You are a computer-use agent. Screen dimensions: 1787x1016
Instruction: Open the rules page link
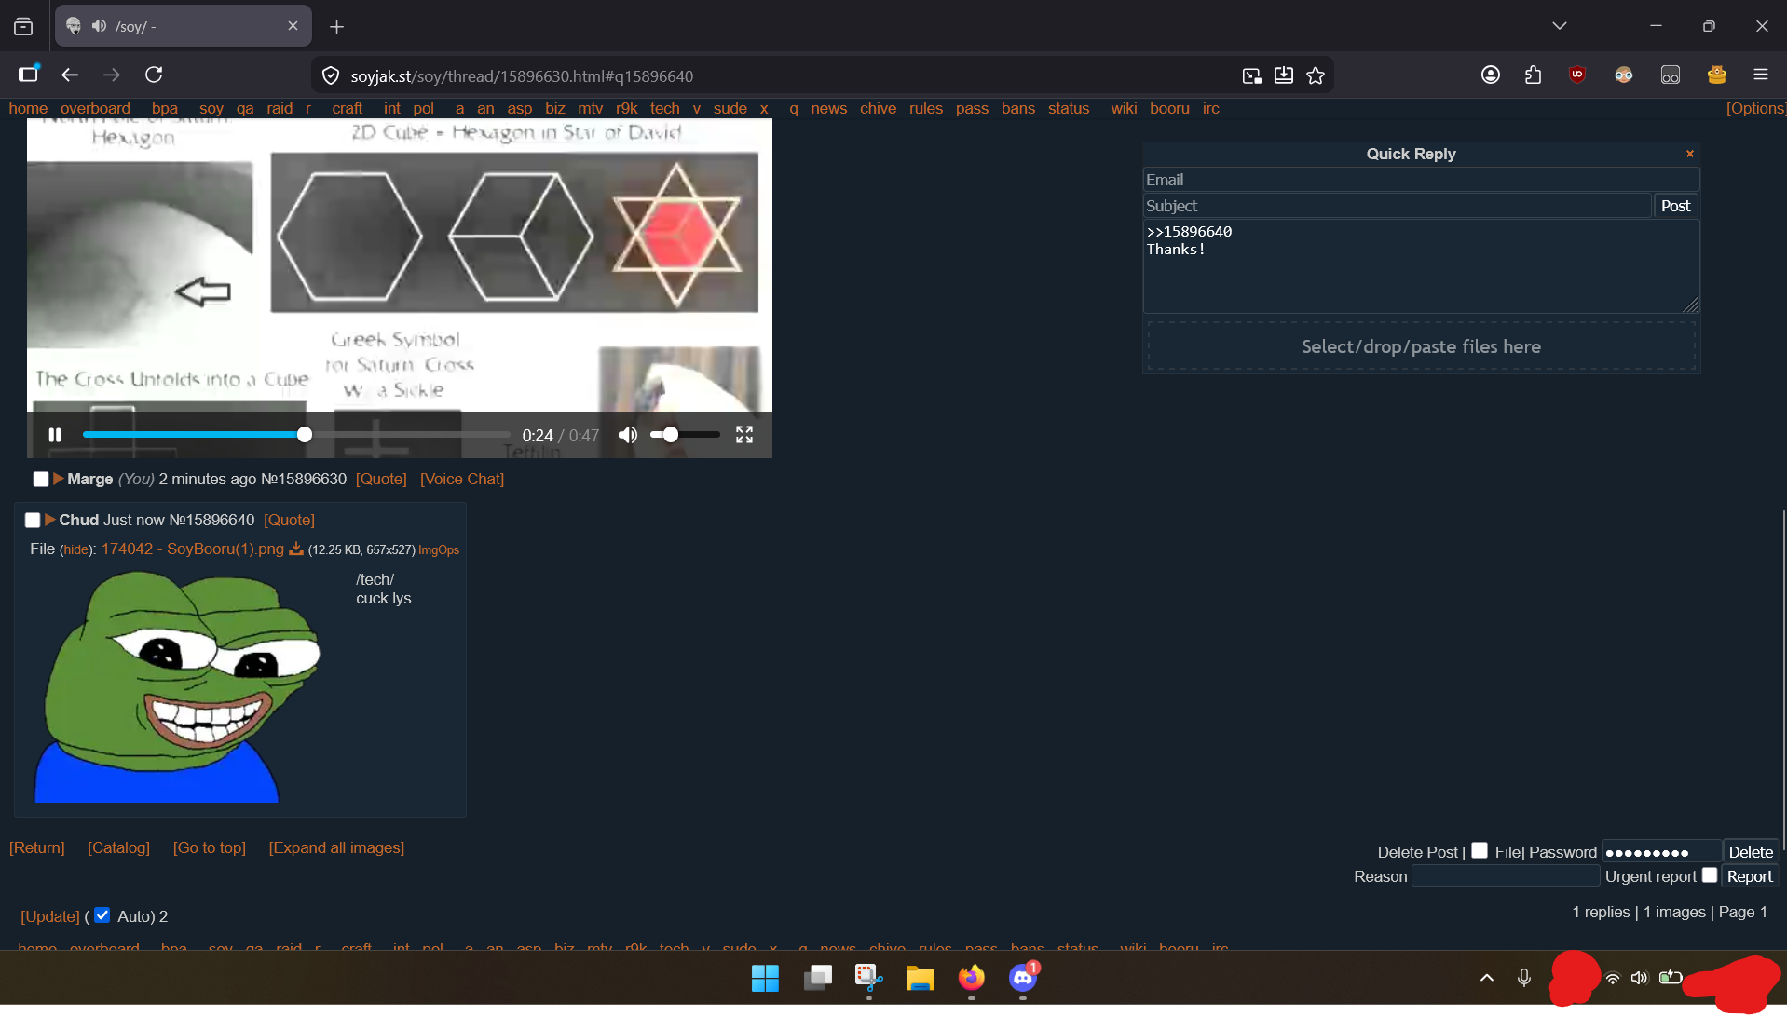(926, 108)
